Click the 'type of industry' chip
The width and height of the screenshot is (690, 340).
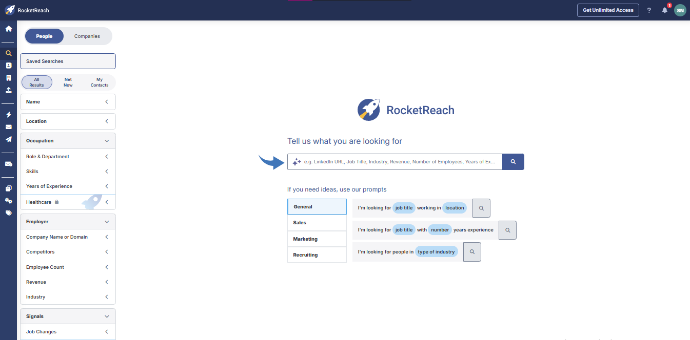[x=436, y=252]
